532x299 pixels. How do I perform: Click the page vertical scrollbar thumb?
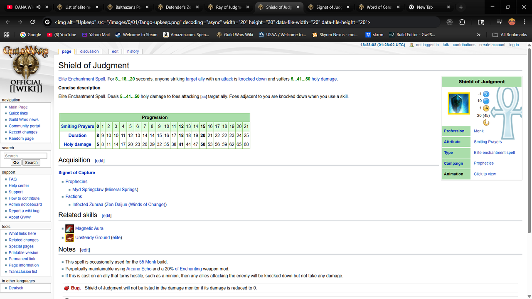tap(529, 141)
